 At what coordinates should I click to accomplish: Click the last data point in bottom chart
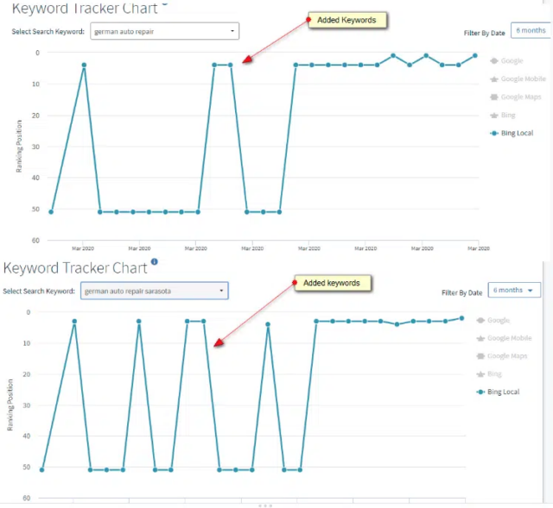pyautogui.click(x=461, y=318)
